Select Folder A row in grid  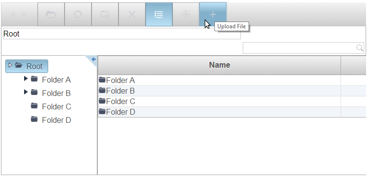[x=232, y=80]
